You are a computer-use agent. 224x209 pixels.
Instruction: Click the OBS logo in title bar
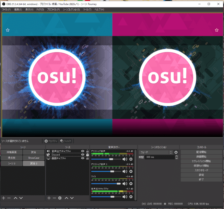[4, 4]
